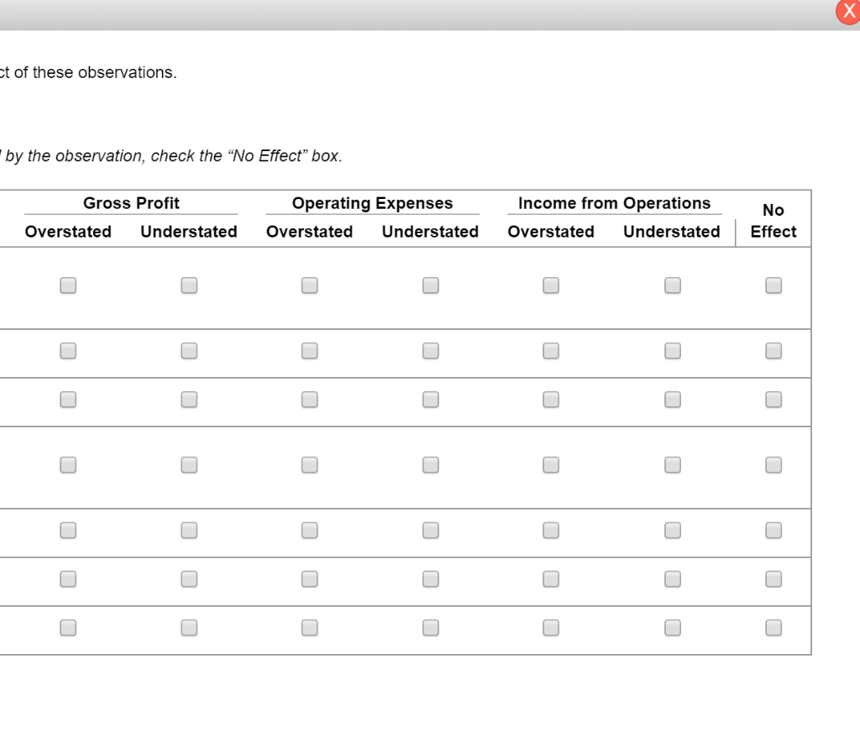Check Operating Expenses Understated in the first row
This screenshot has height=748, width=860.
point(431,285)
